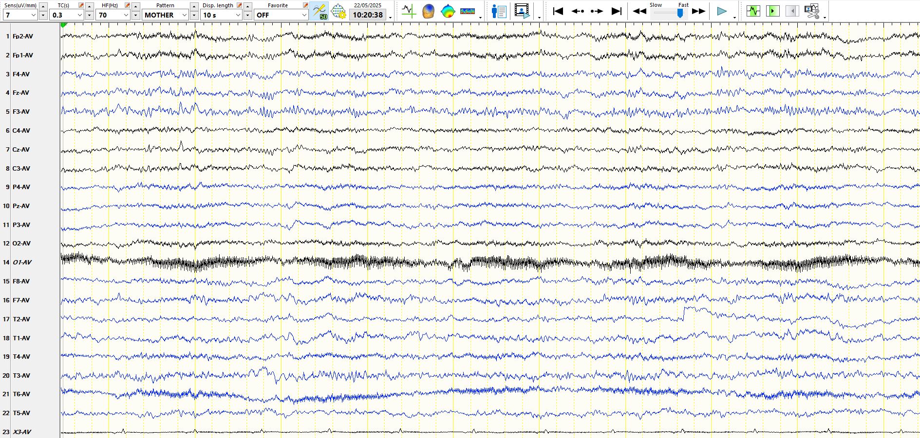Click the green waveform view icon

(753, 11)
